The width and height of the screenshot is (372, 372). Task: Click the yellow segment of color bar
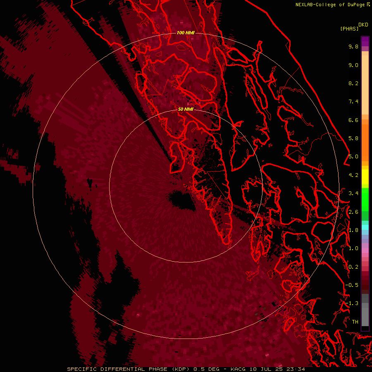click(365, 177)
